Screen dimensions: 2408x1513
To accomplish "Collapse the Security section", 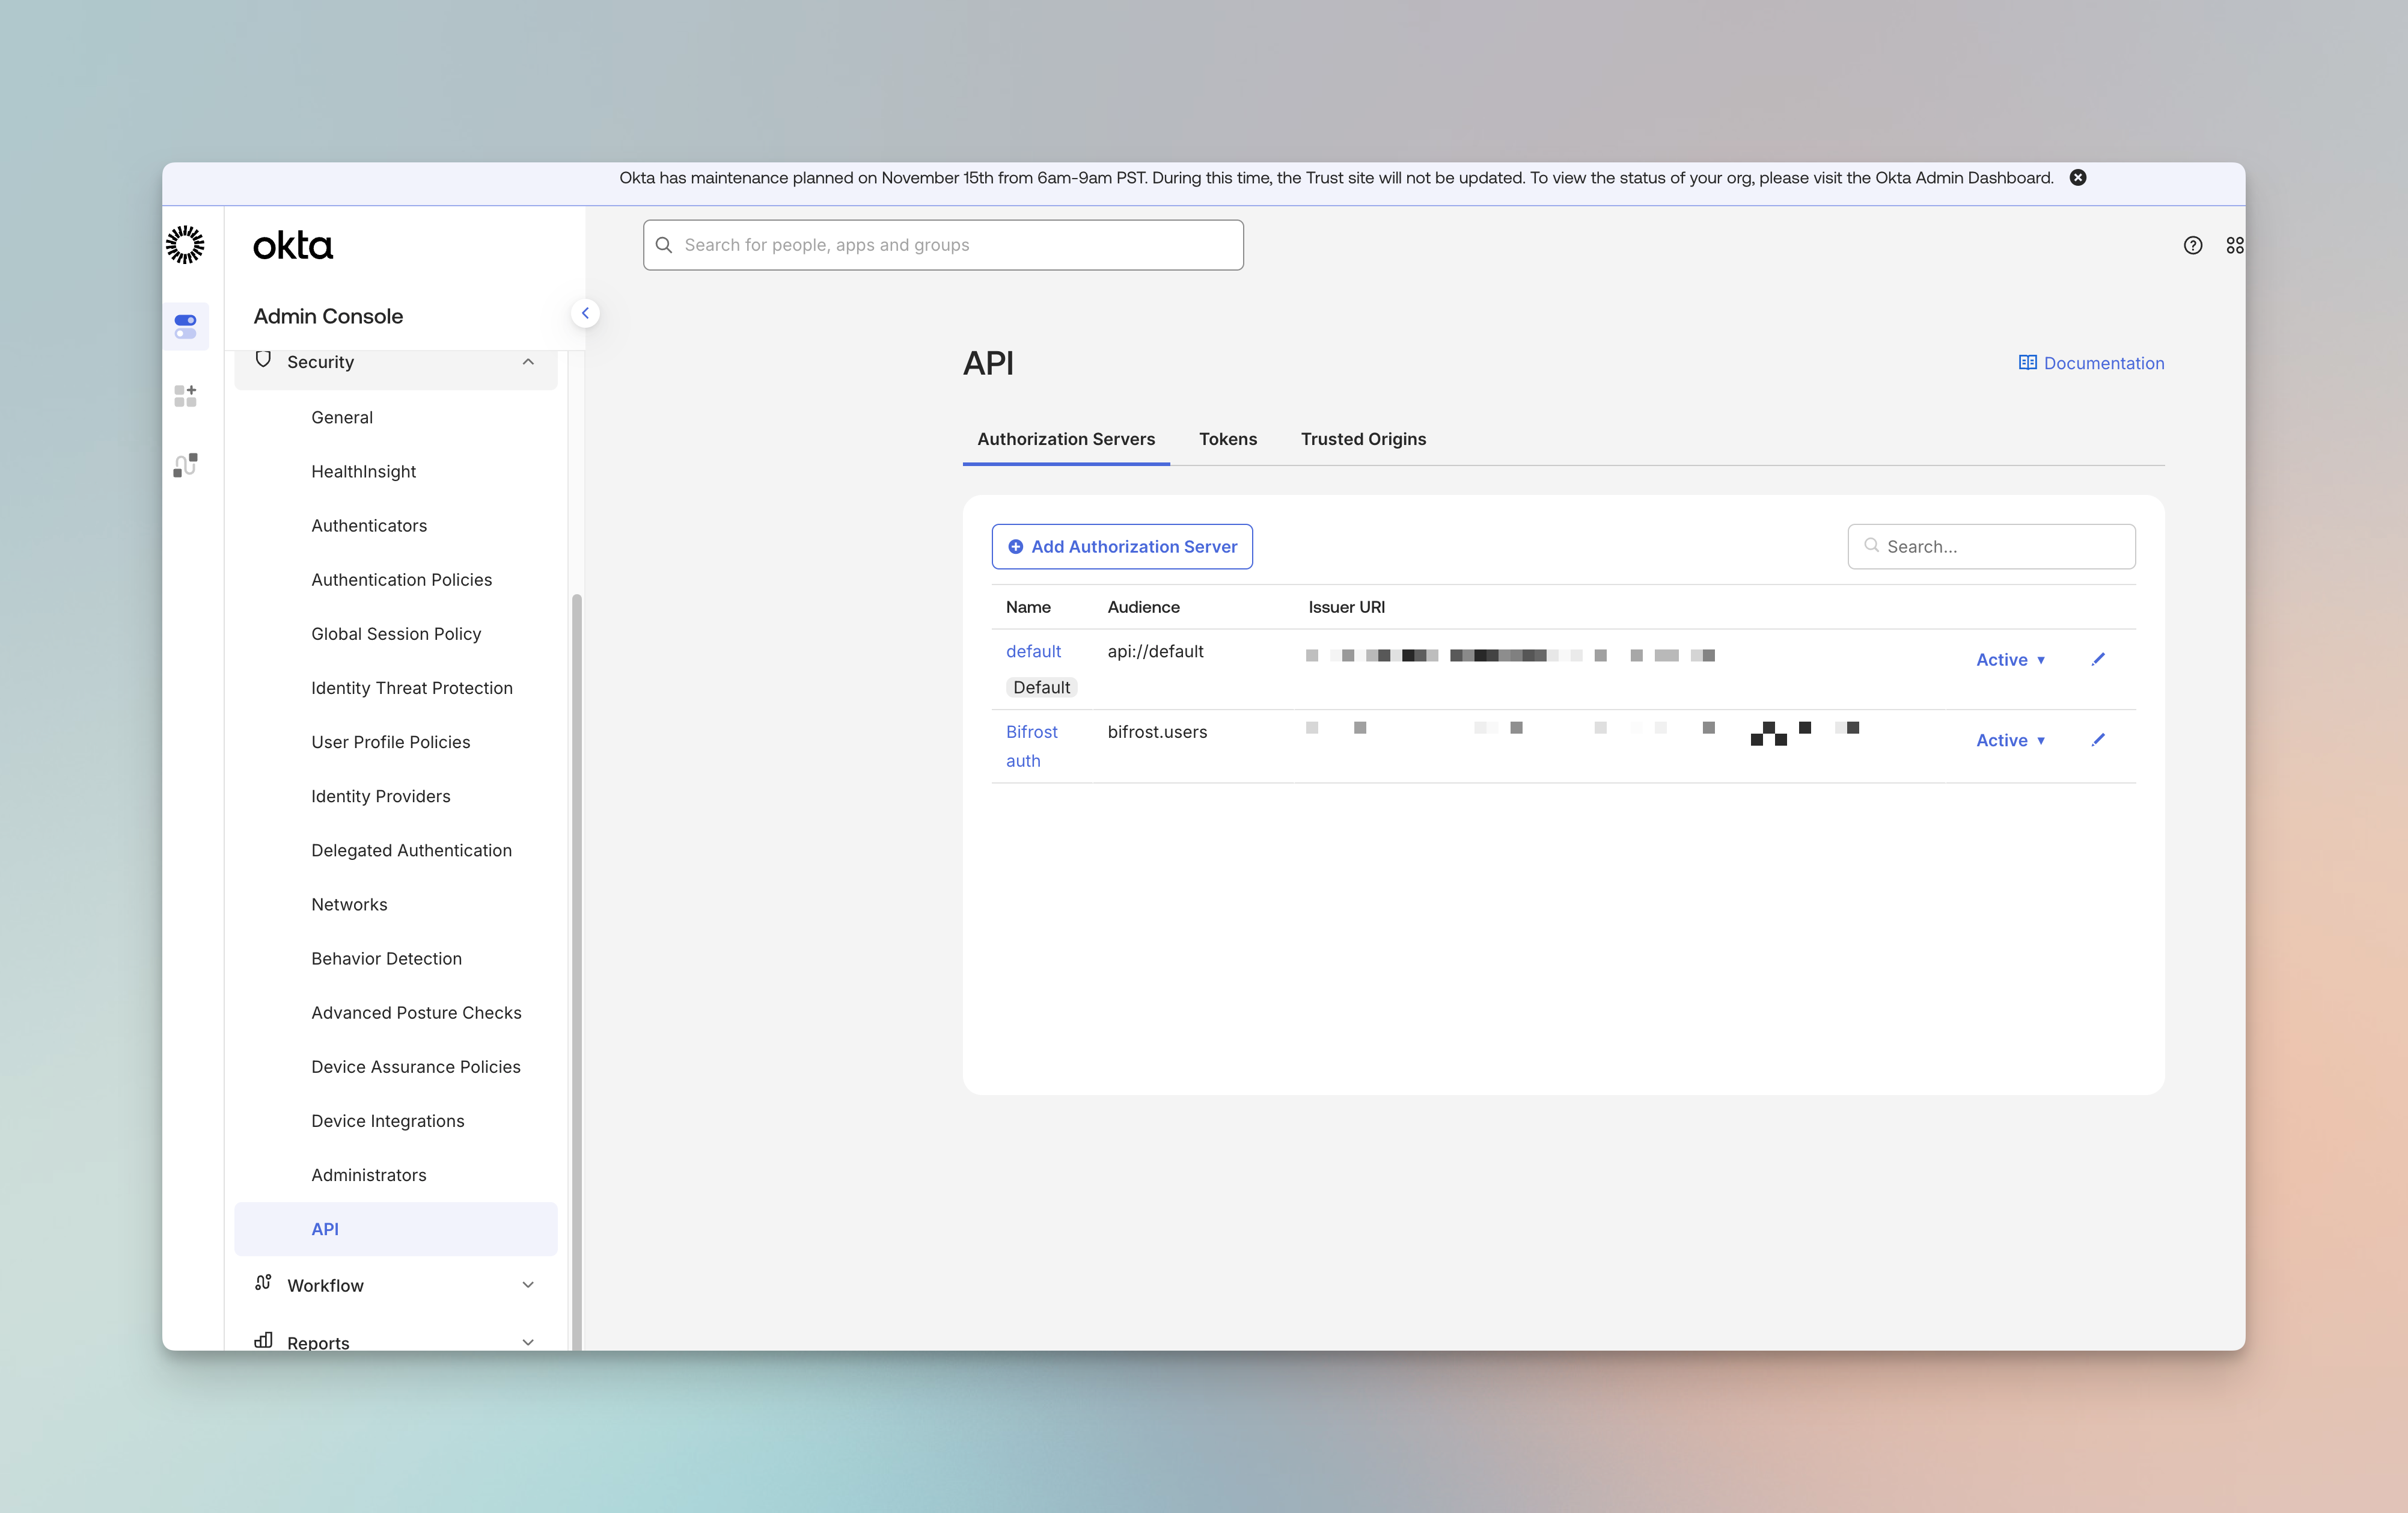I will pos(528,361).
